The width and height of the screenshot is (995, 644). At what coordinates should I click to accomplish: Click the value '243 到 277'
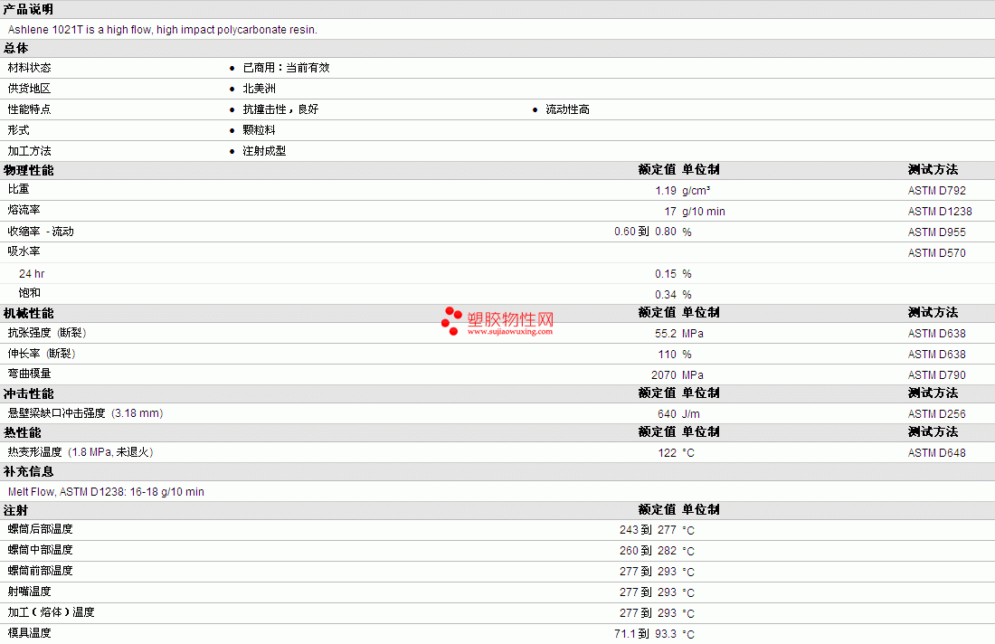[x=648, y=530]
